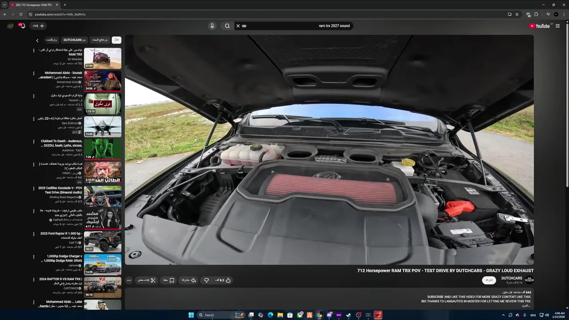The height and width of the screenshot is (320, 569).
Task: Open Chrome three-dot menu
Action: tap(564, 14)
